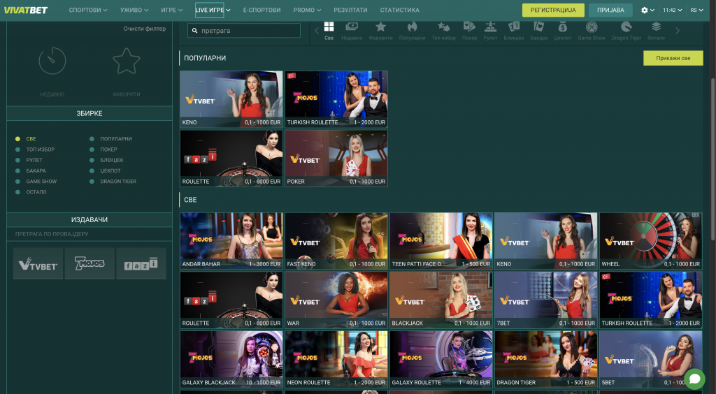Click the provider search field
This screenshot has width=716, height=394.
pos(89,234)
